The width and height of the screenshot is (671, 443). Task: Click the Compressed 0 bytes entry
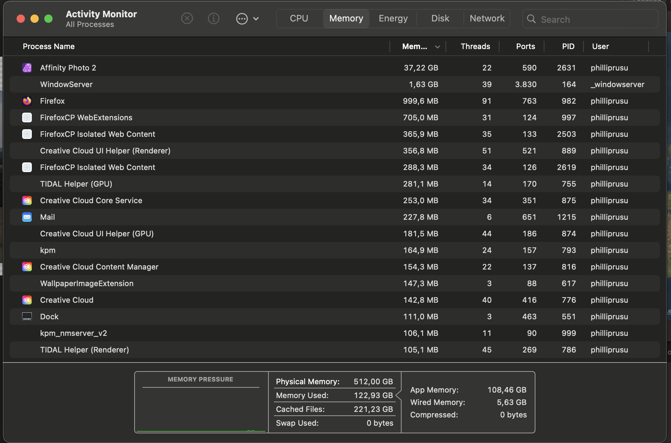point(468,415)
